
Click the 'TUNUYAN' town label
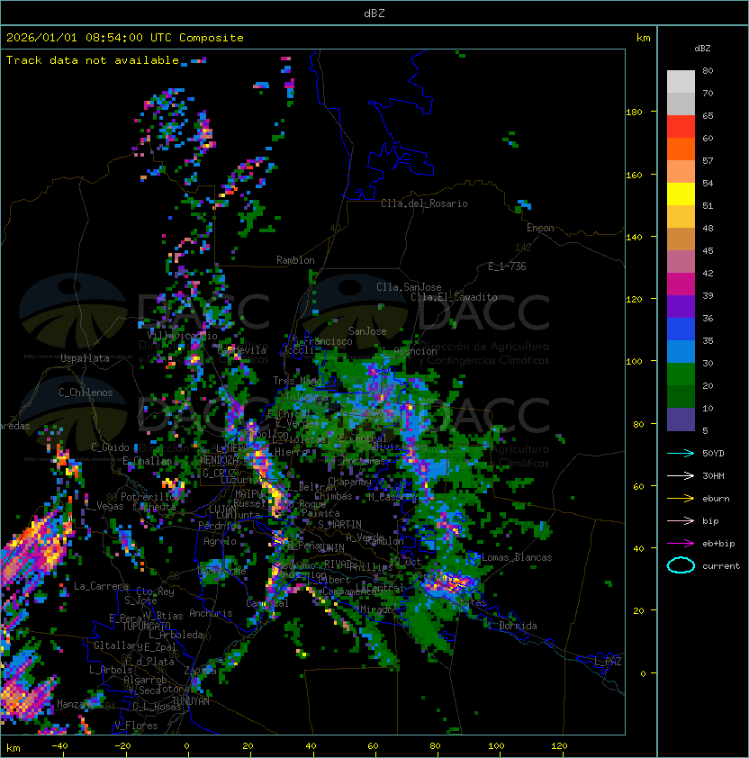(191, 701)
